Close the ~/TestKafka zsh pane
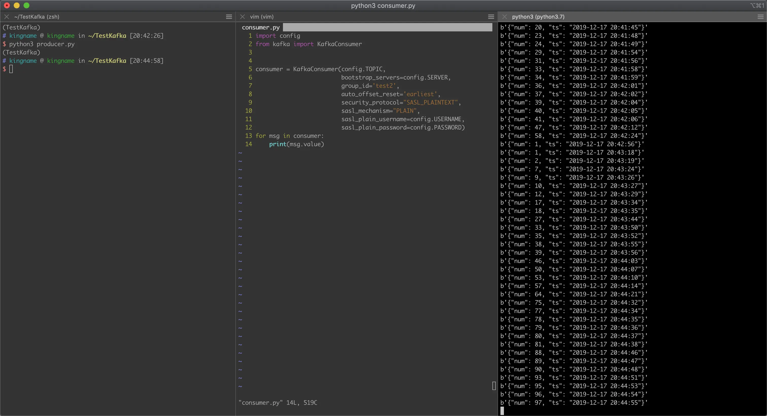Screen dimensions: 767x416 coord(7,17)
